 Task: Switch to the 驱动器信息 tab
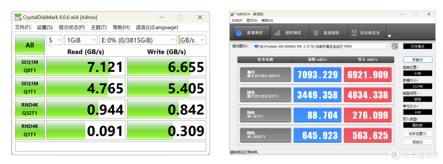[366, 33]
